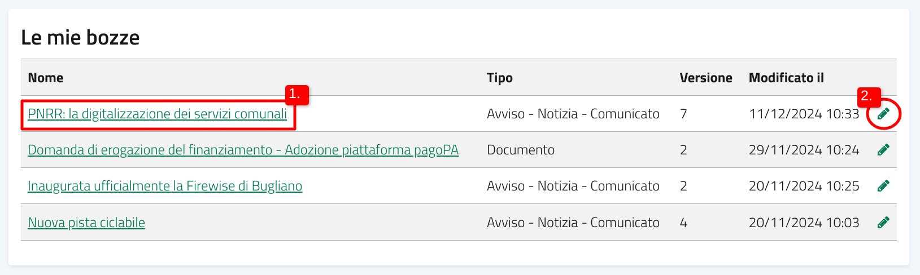Click the Versione column header
Viewport: 920px width, 275px height.
(x=706, y=78)
